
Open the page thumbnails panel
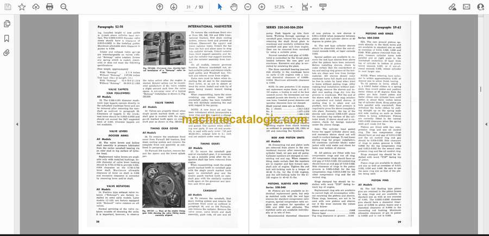point(7,24)
